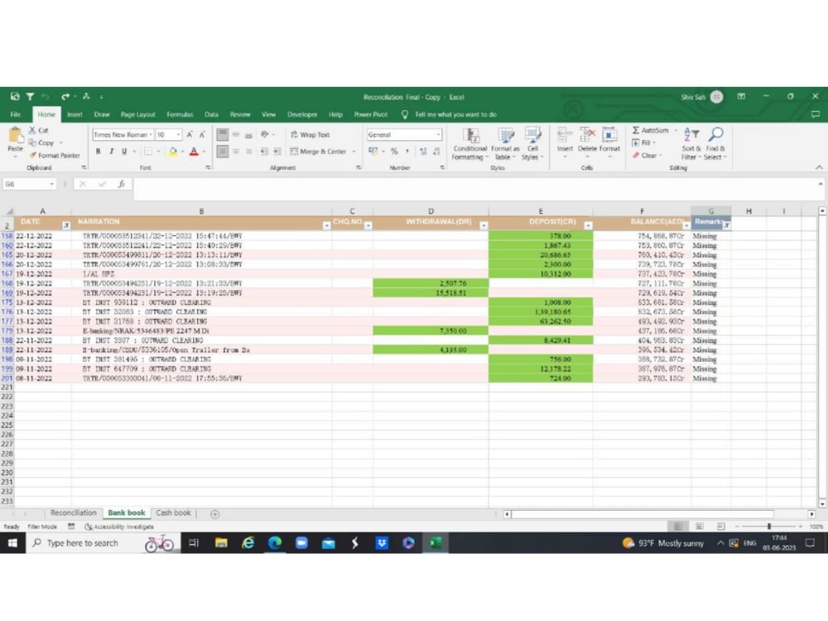Click Merge & Center

[319, 152]
